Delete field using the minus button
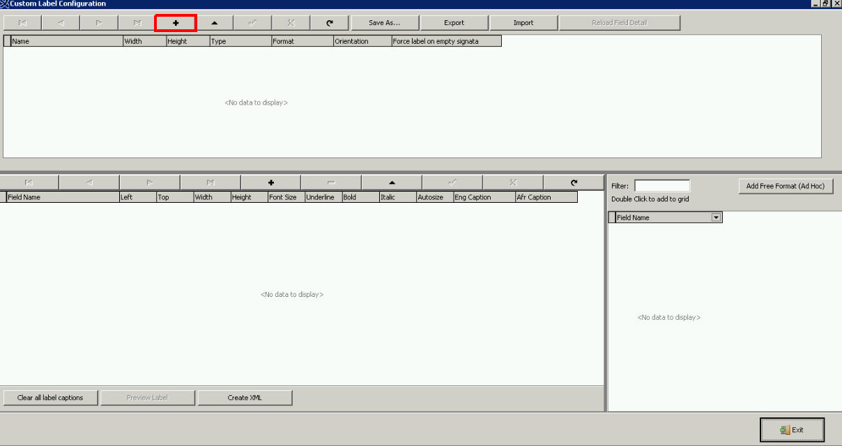The width and height of the screenshot is (842, 446). click(331, 183)
